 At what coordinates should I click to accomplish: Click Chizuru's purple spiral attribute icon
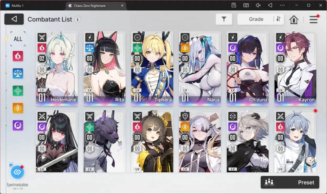pyautogui.click(x=232, y=48)
